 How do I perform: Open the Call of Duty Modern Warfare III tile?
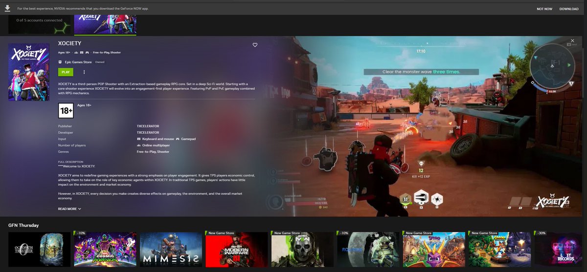237,249
